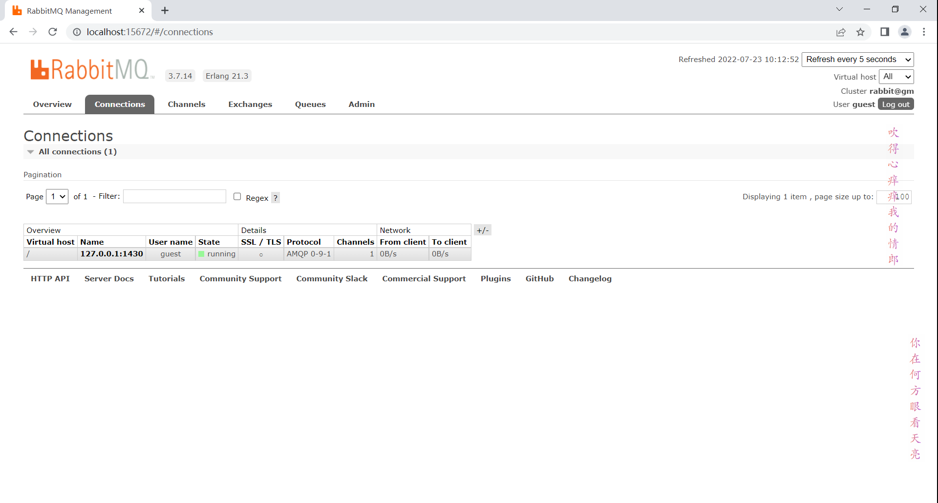Viewport: 938px width, 503px height.
Task: Switch to the Overview tab
Action: click(52, 104)
